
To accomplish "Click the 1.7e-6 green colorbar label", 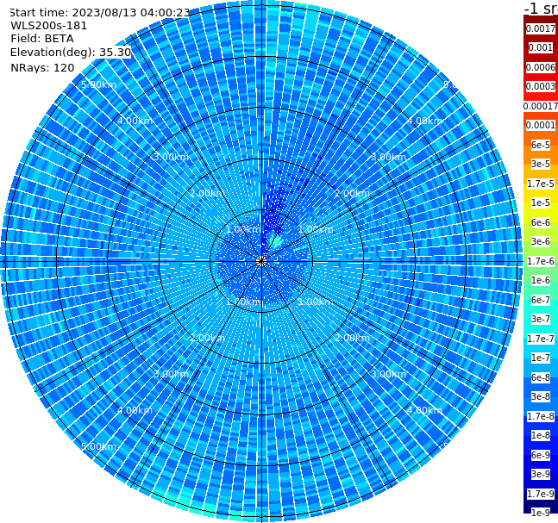I will click(x=540, y=261).
